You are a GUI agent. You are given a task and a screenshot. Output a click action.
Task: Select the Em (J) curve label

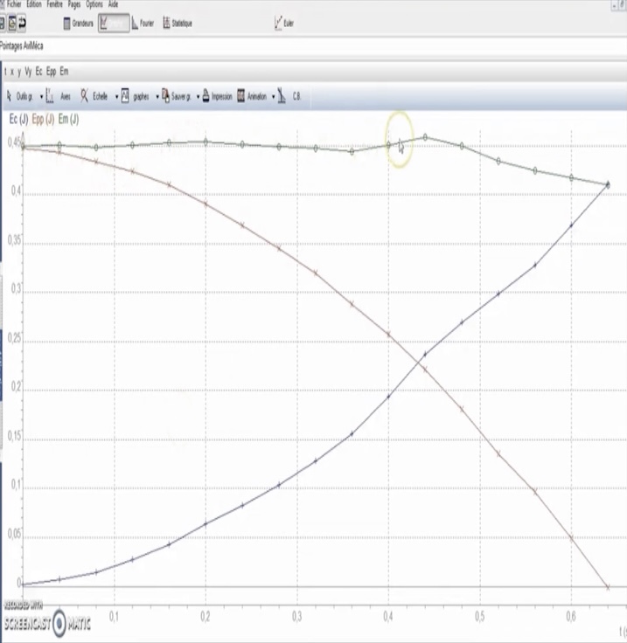(69, 118)
